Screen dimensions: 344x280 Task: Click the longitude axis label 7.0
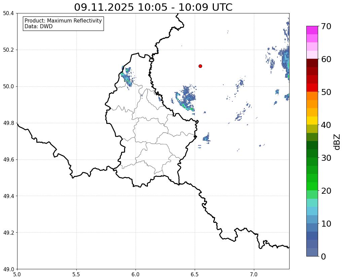(254, 275)
